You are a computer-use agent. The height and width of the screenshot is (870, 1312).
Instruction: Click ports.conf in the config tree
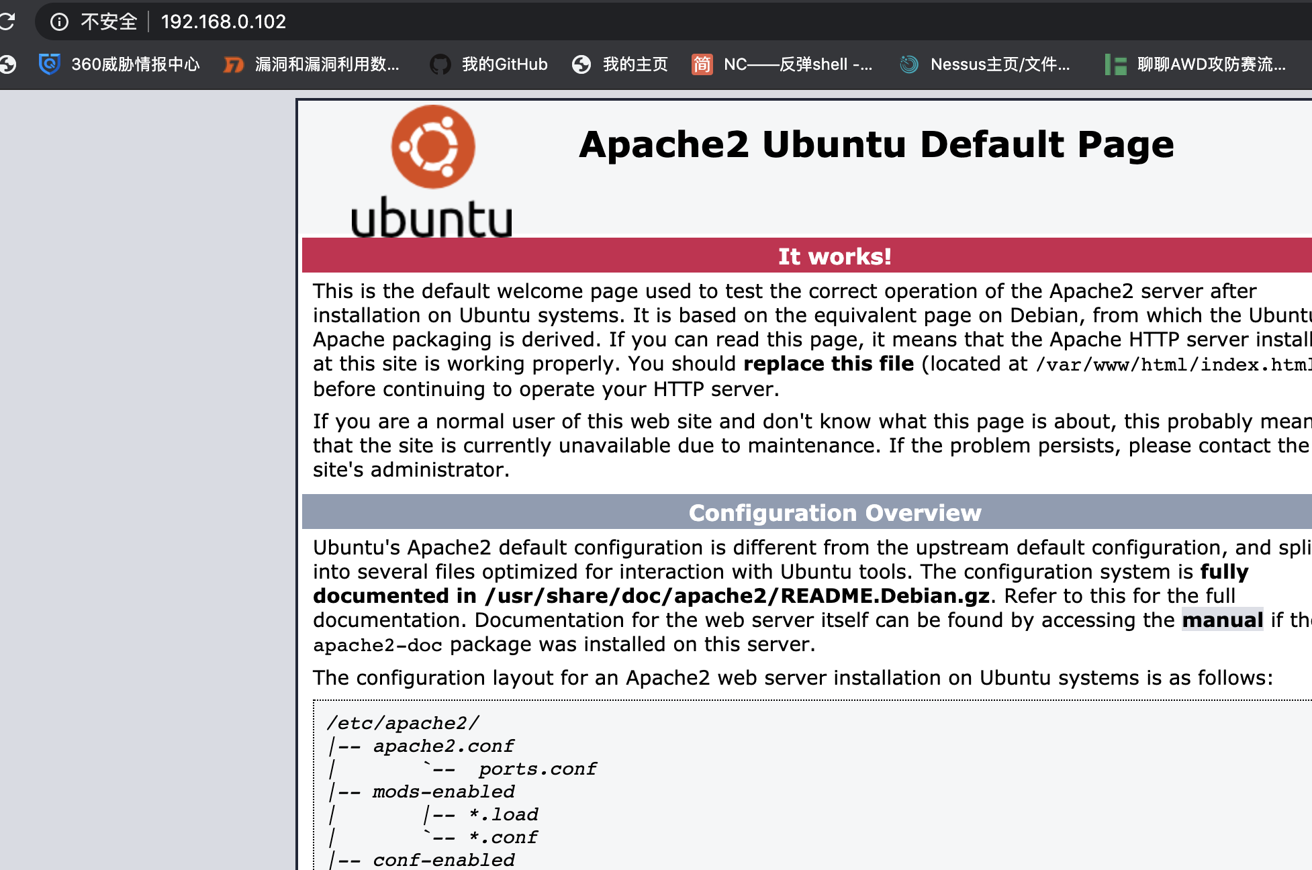537,769
